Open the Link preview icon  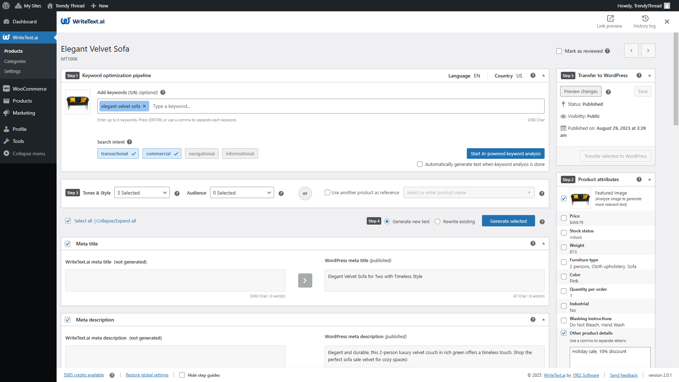(610, 18)
